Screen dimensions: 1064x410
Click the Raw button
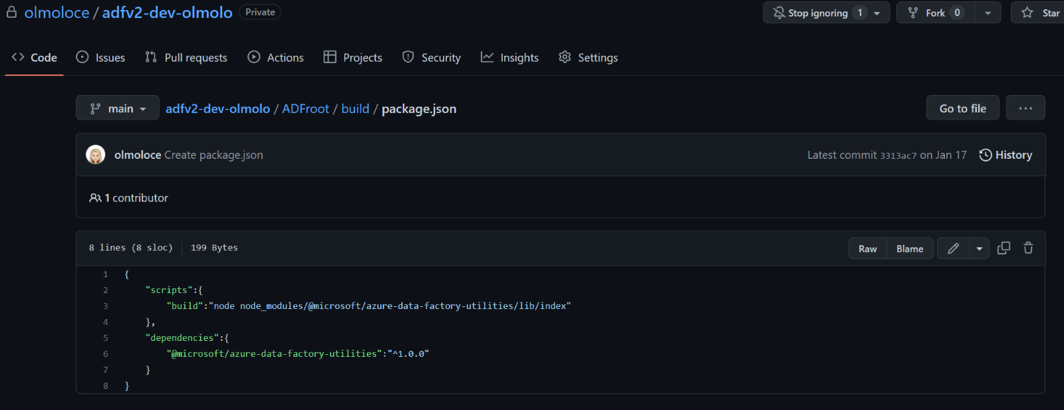867,249
